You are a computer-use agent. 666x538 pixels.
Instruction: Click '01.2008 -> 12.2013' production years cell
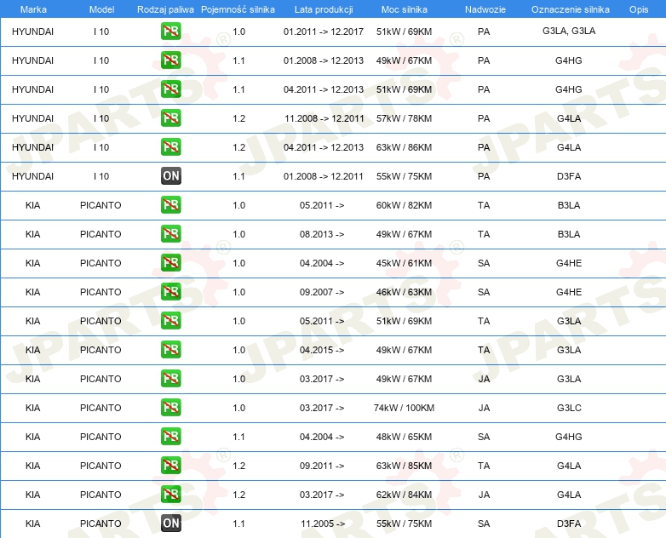324,60
